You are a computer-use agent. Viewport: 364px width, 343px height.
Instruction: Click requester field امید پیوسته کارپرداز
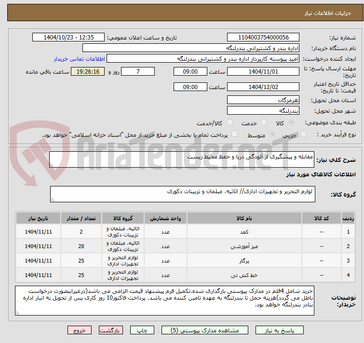(x=203, y=59)
